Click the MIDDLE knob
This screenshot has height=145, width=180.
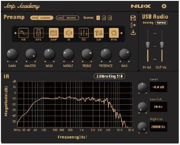[x=68, y=54]
